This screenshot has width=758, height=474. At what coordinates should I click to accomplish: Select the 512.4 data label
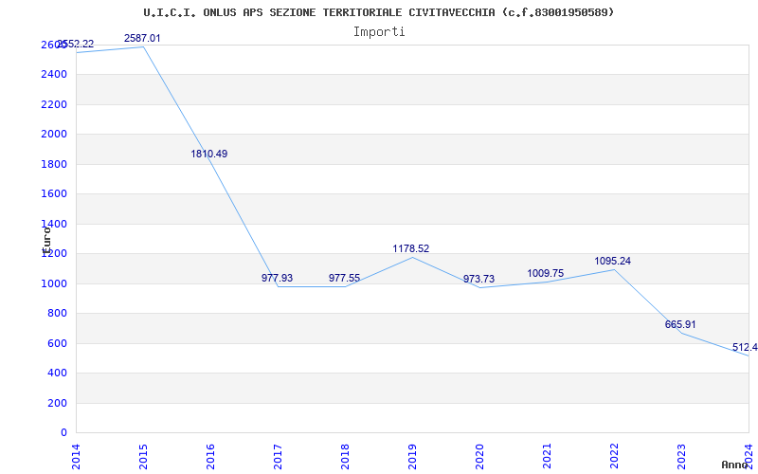coord(745,347)
